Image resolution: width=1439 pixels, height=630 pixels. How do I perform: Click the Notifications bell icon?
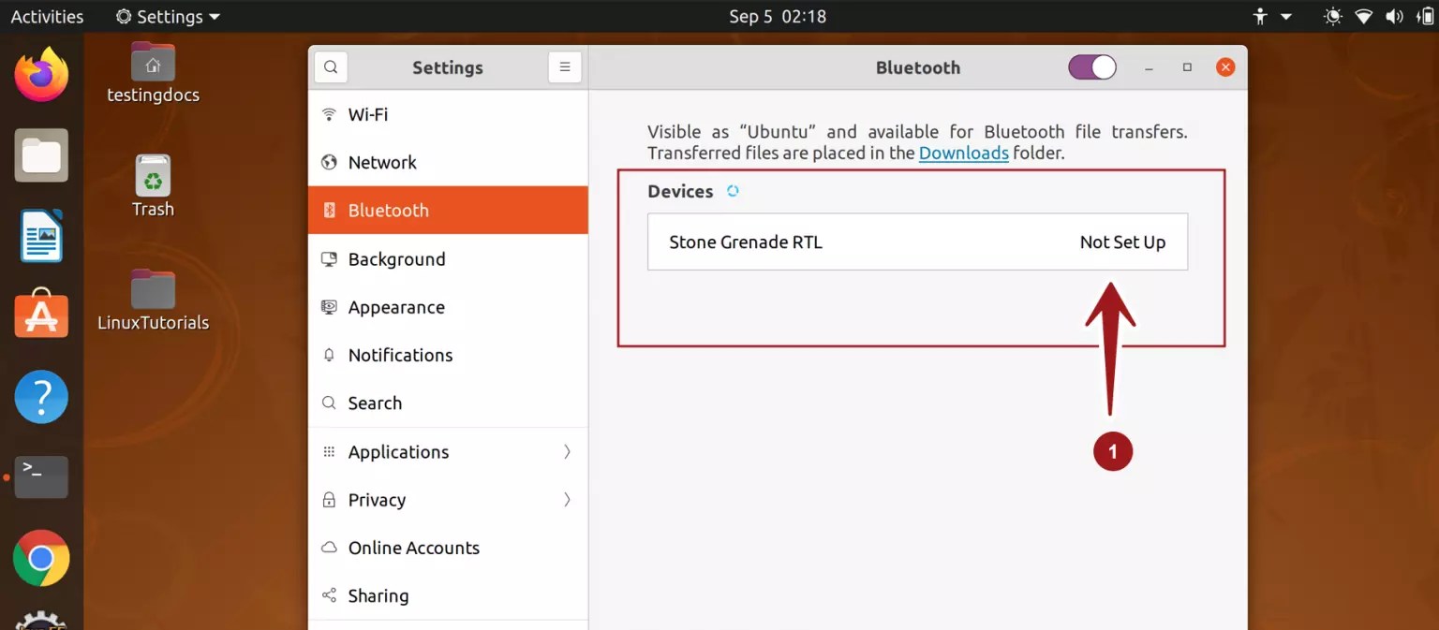(329, 355)
